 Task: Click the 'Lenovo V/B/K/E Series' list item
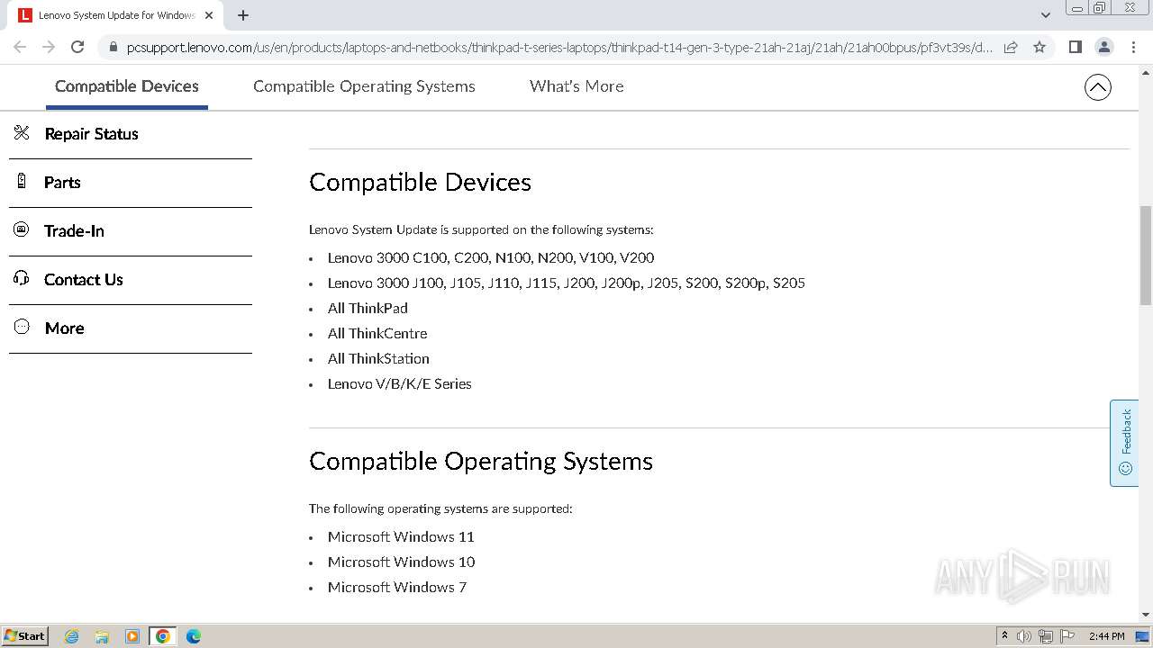(x=400, y=383)
